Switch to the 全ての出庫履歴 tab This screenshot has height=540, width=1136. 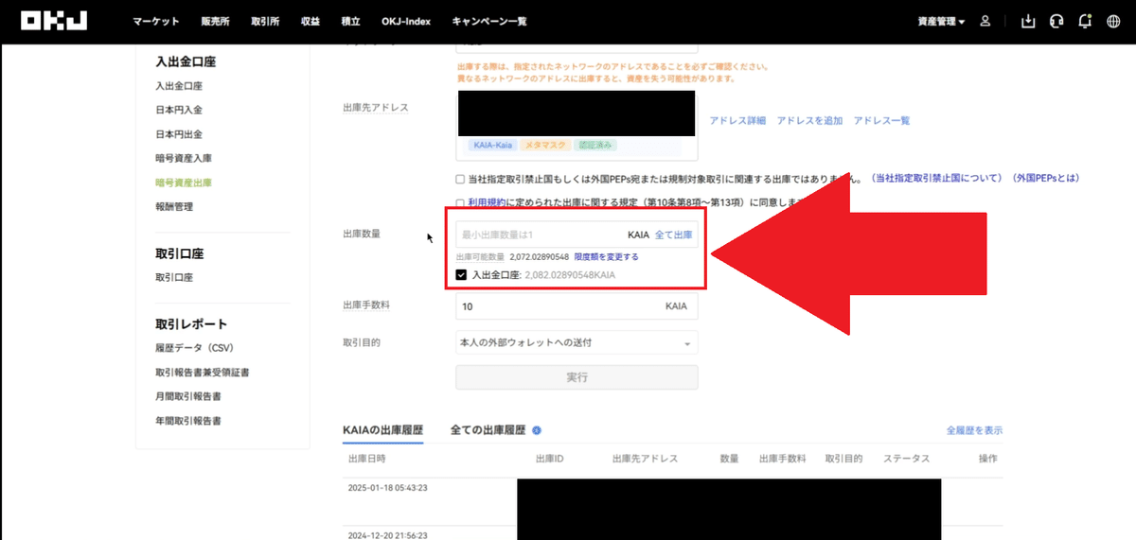pyautogui.click(x=488, y=430)
